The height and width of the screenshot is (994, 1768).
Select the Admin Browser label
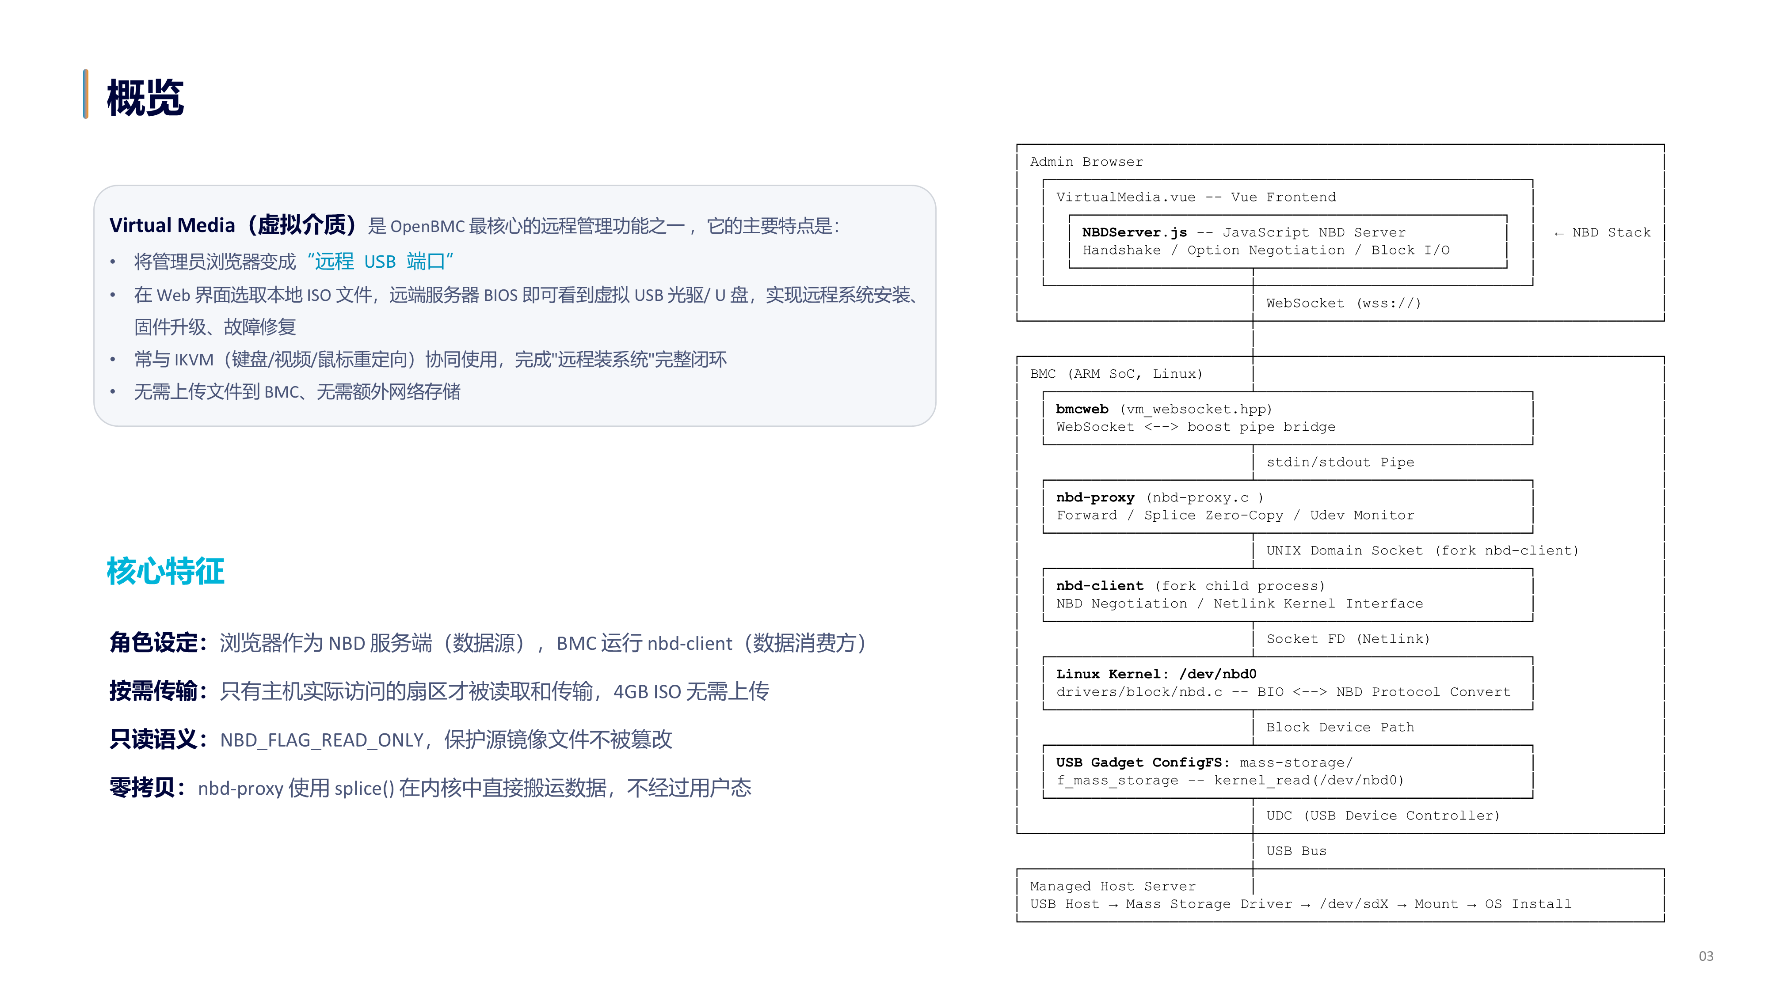click(1086, 162)
